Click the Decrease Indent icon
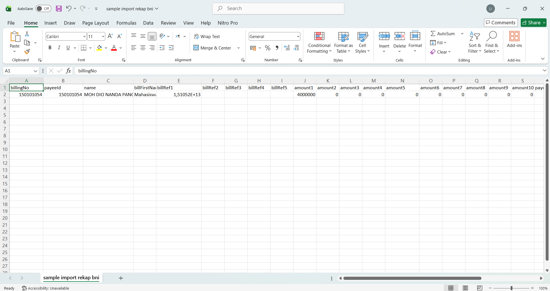 (162, 48)
